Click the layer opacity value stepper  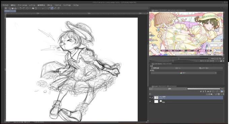(224, 89)
